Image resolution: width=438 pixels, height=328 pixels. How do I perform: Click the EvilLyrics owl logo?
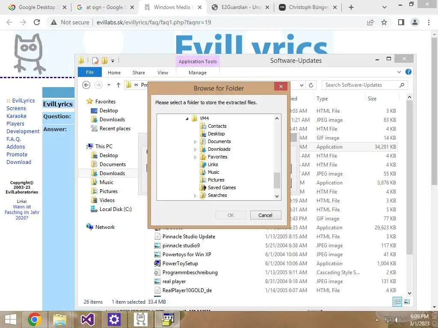tap(29, 53)
